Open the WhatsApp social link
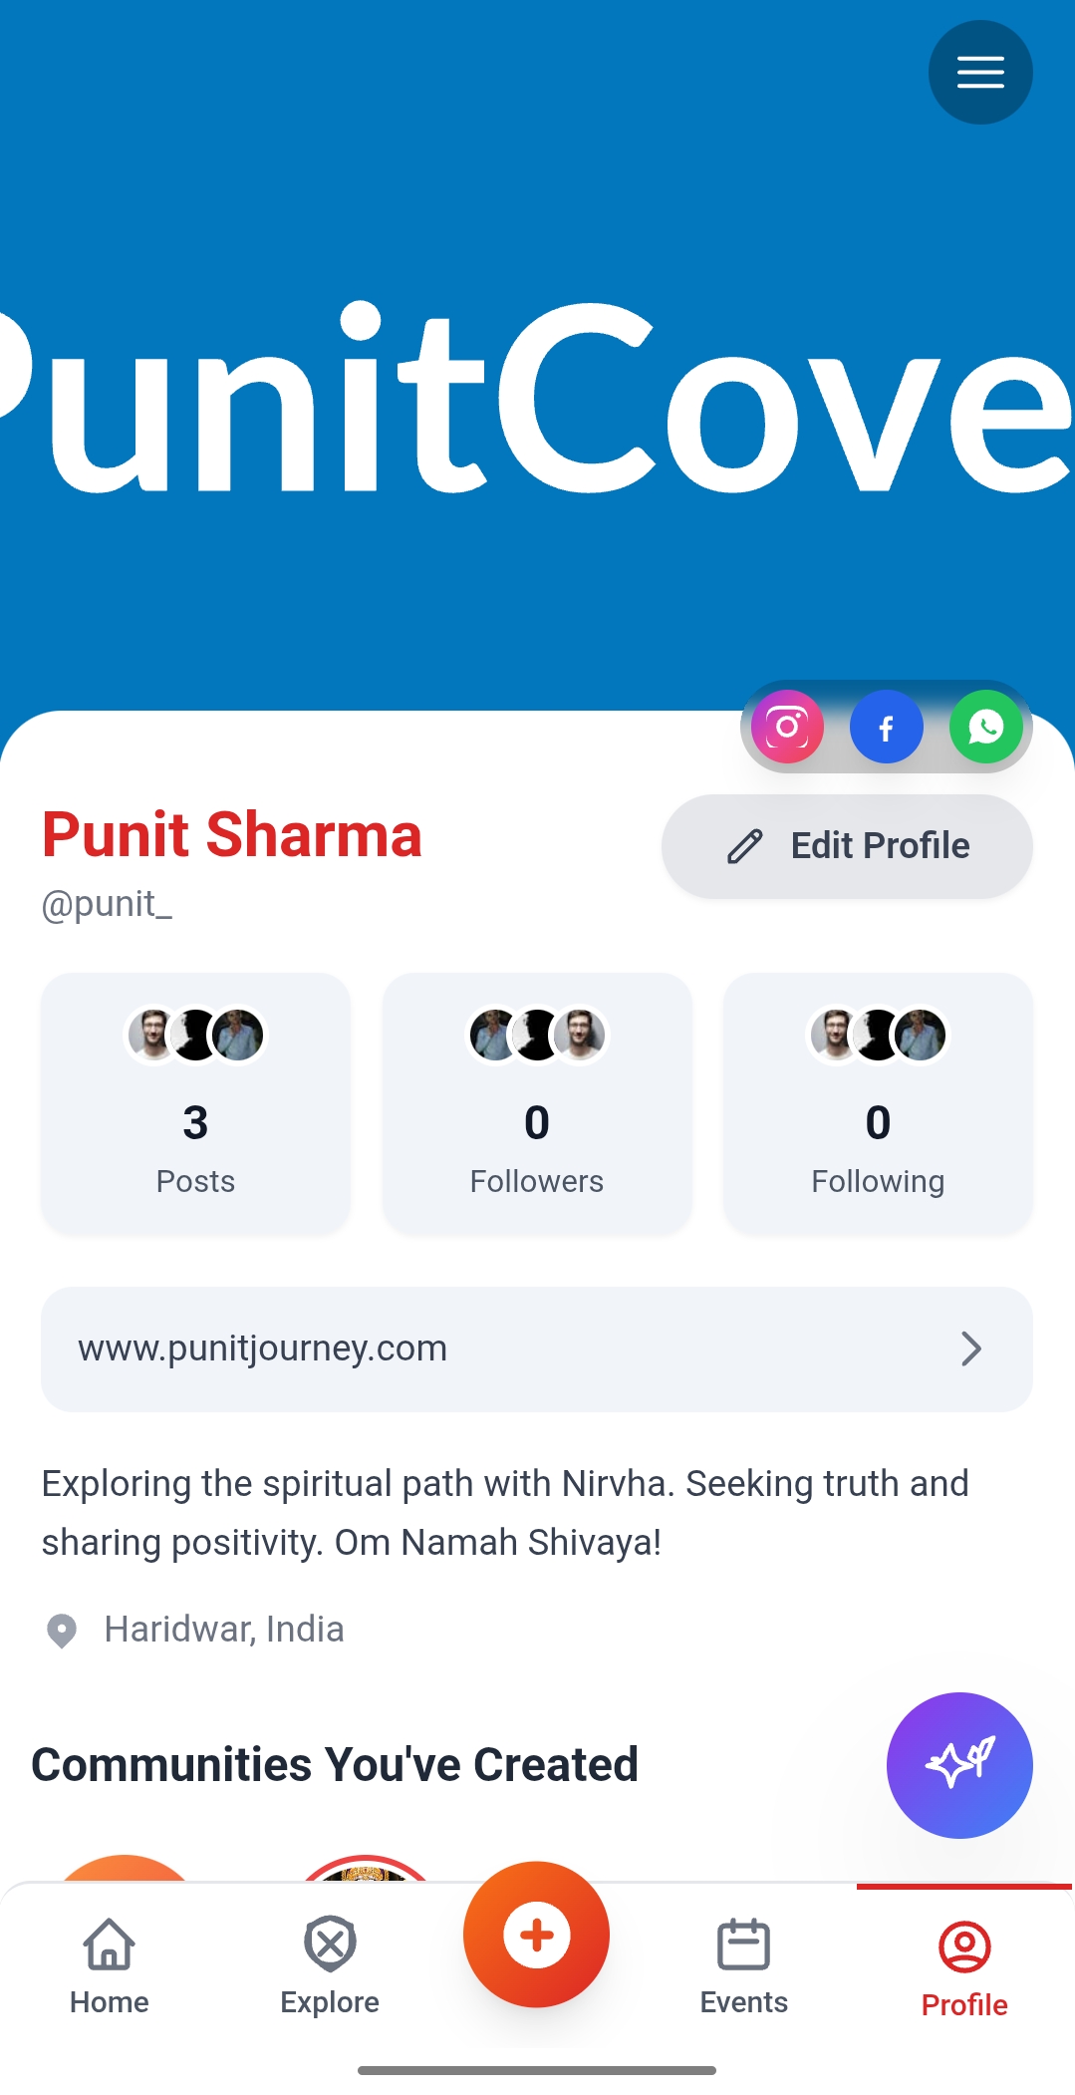This screenshot has height=2095, width=1075. (x=985, y=727)
